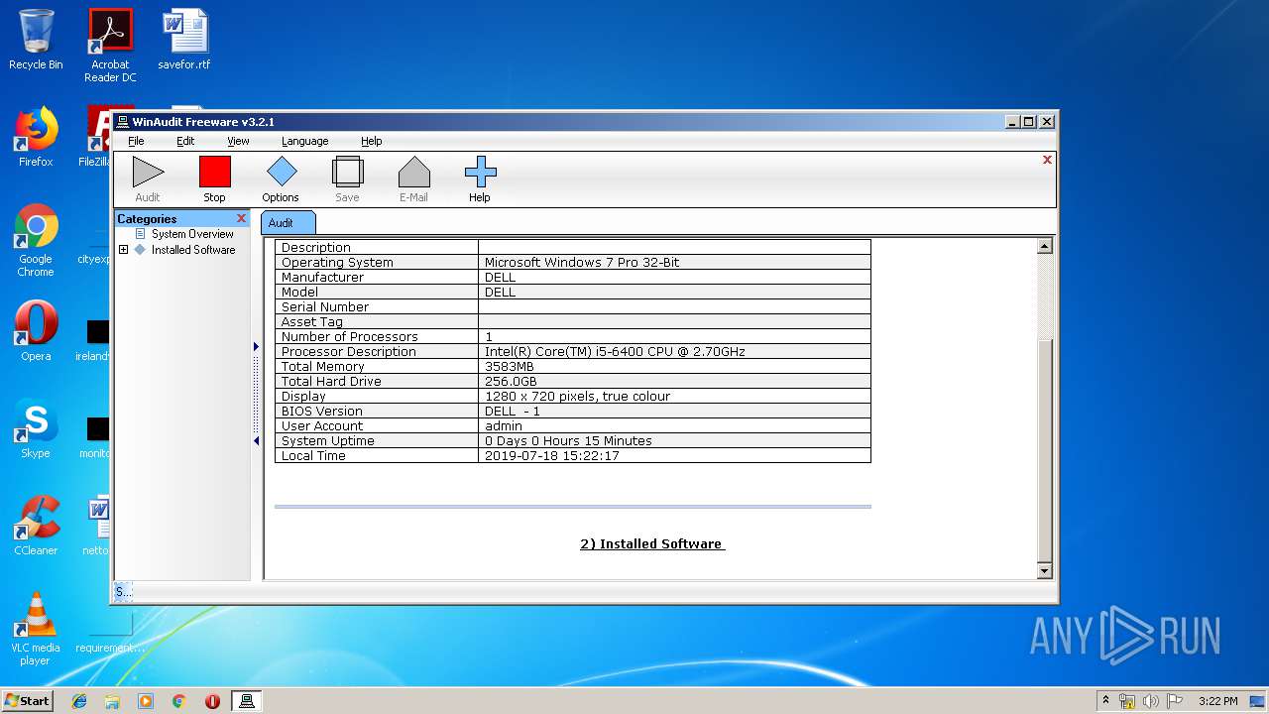Click the E-Mail toolbar icon

413,179
